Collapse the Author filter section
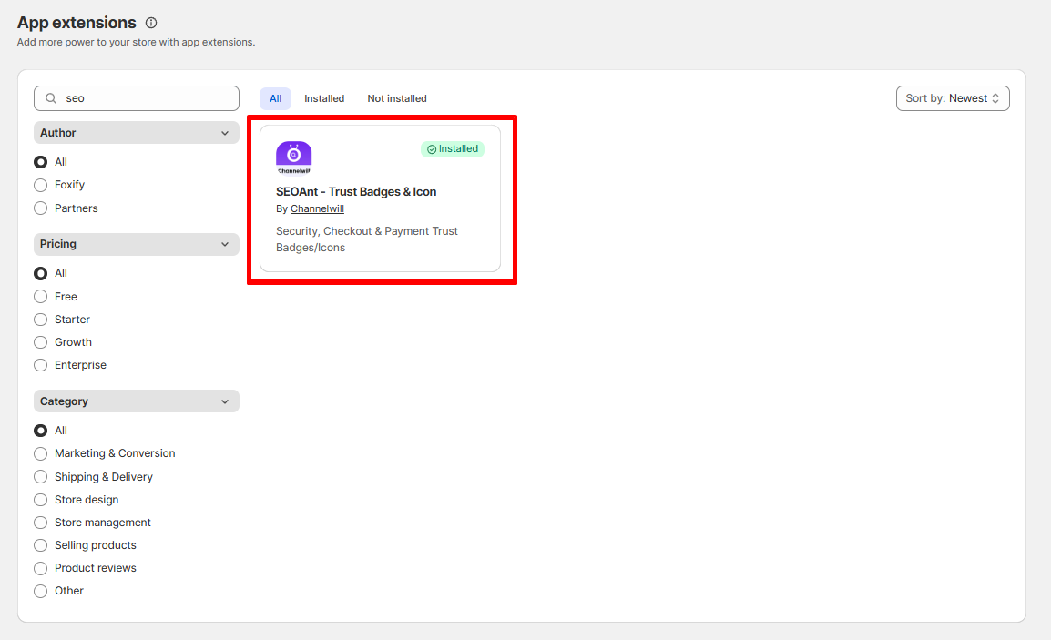Image resolution: width=1051 pixels, height=640 pixels. pyautogui.click(x=137, y=133)
